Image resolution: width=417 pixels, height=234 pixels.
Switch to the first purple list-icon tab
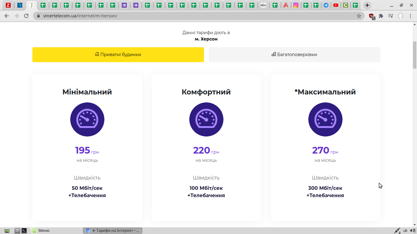pos(124,5)
